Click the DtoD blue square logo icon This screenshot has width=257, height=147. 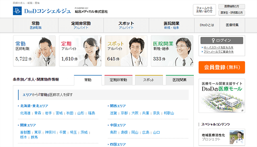click(x=17, y=11)
